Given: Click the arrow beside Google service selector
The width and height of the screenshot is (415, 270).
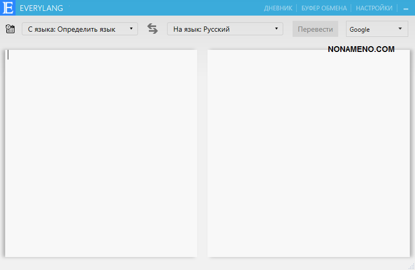Looking at the screenshot, I should [x=400, y=29].
